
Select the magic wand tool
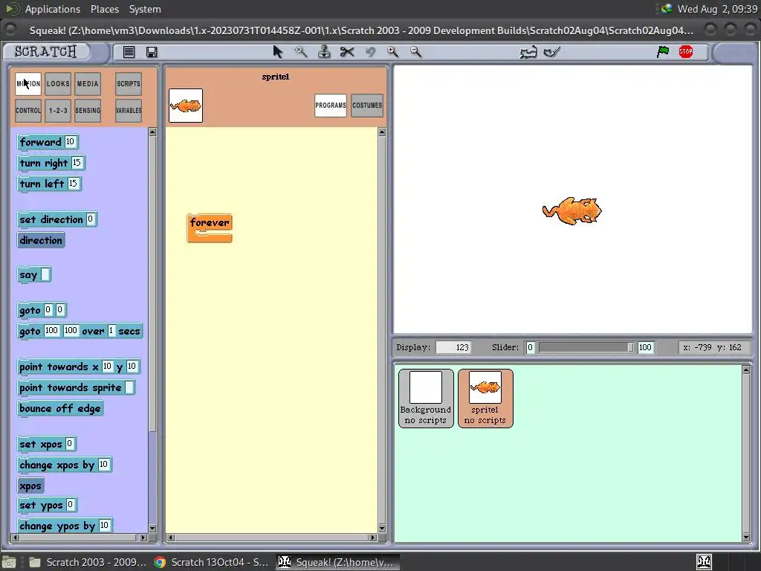tap(301, 51)
